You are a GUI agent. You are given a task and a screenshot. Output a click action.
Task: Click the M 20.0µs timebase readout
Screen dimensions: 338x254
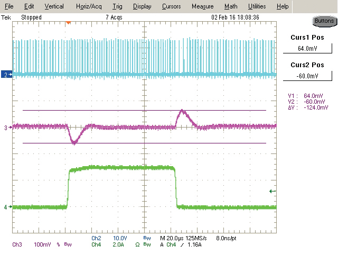172,238
